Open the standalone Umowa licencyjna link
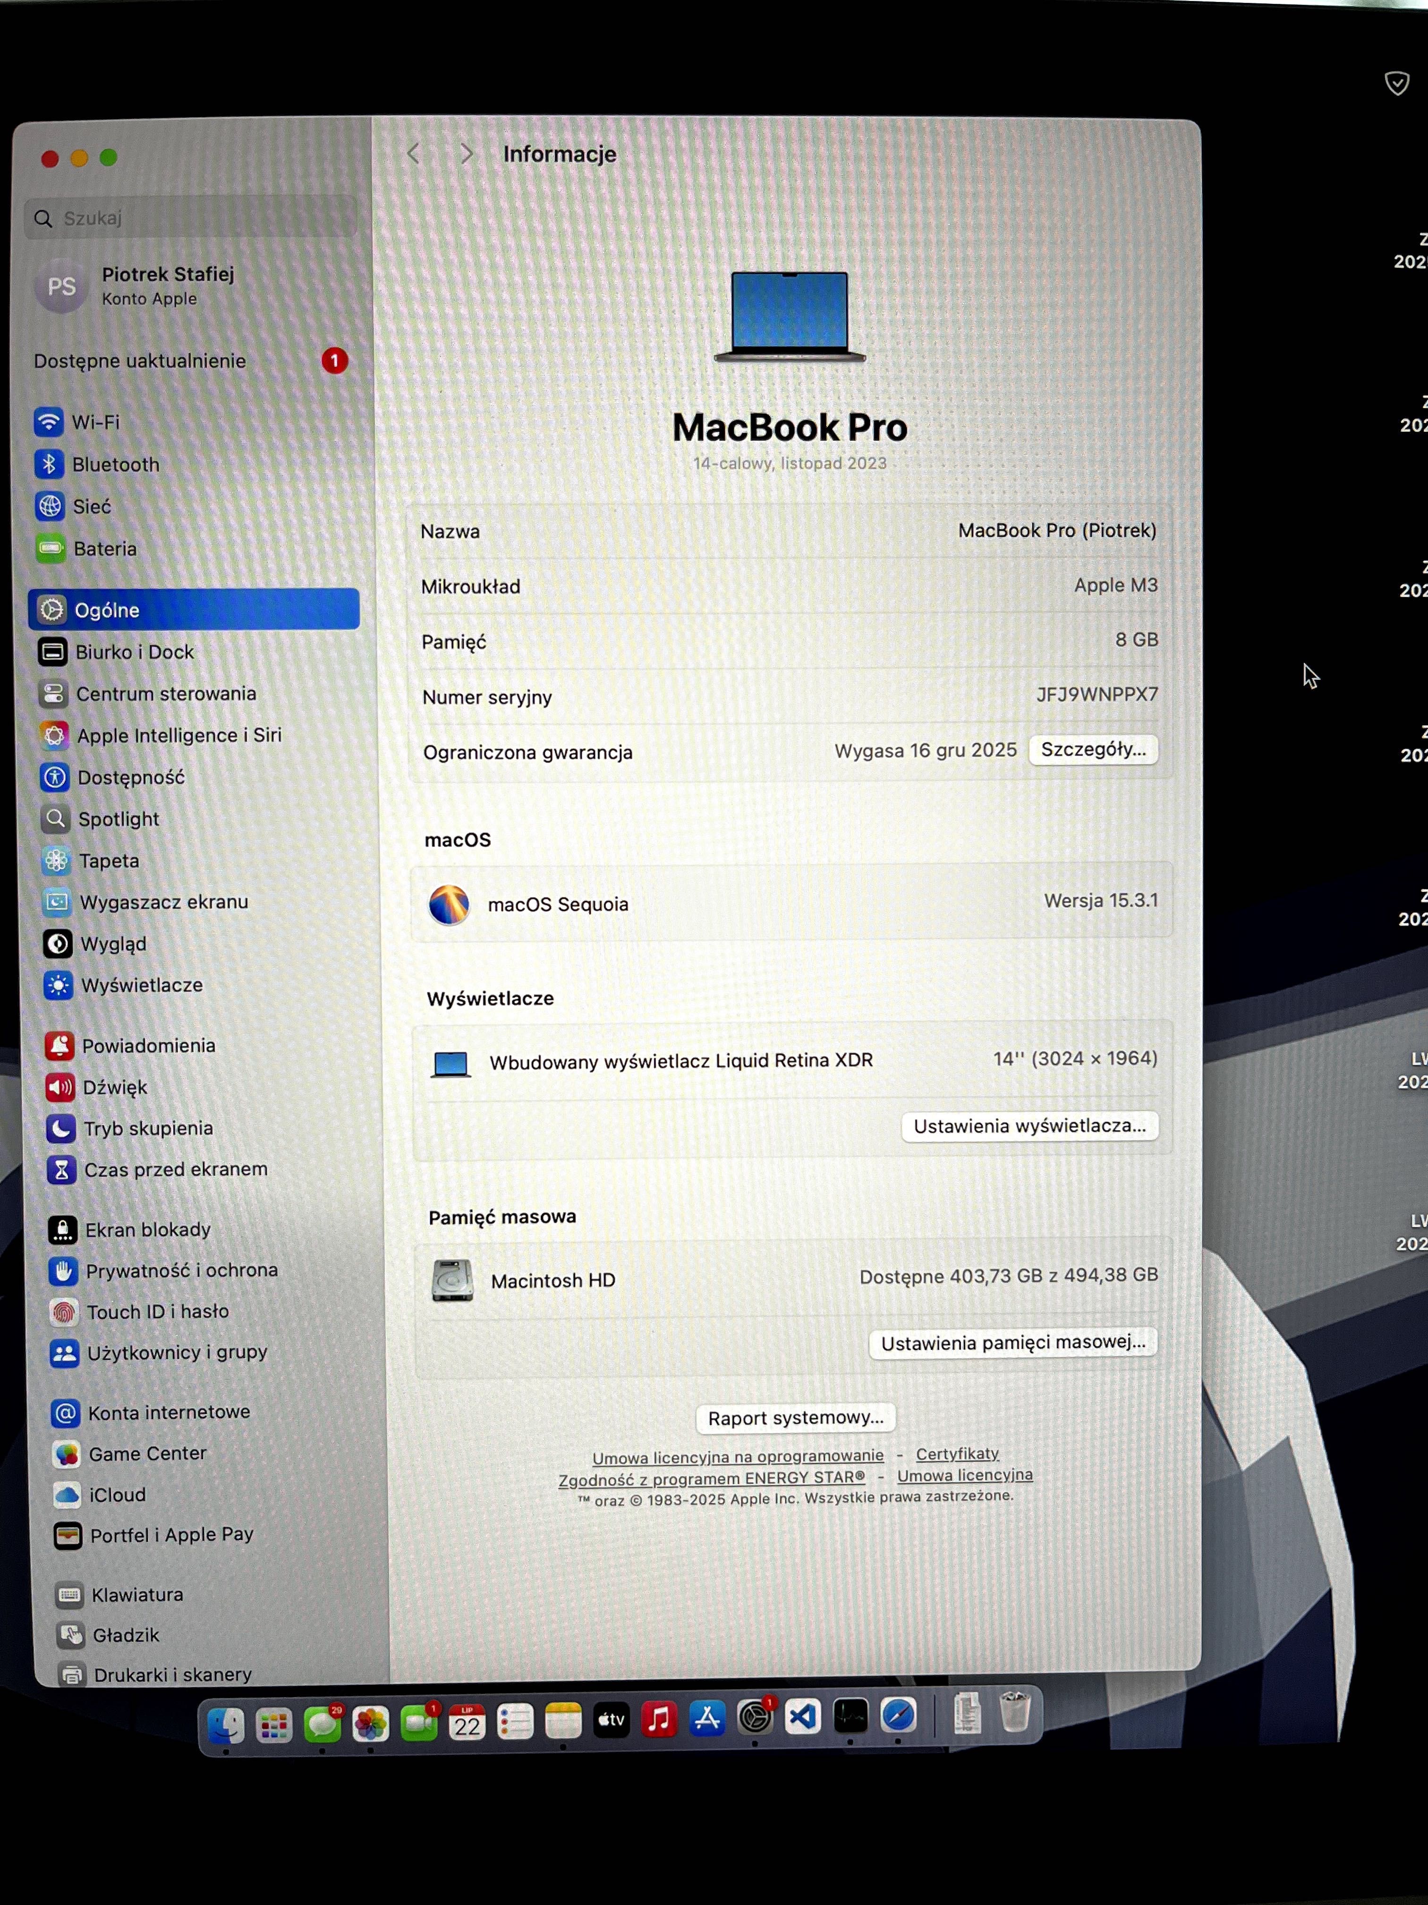 [965, 1475]
